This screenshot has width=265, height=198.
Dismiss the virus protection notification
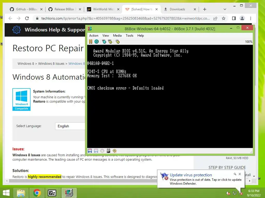240,174
